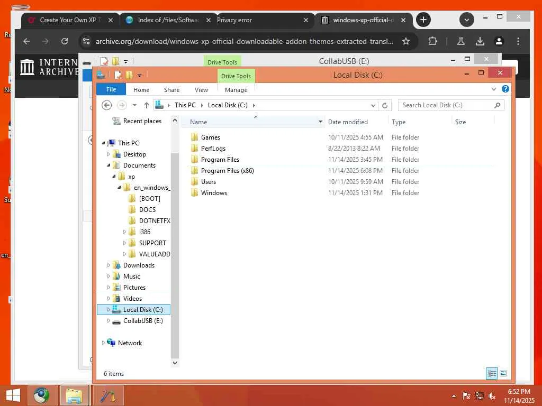Viewport: 542px width, 406px height.
Task: Click Windows Start button
Action: point(13,395)
